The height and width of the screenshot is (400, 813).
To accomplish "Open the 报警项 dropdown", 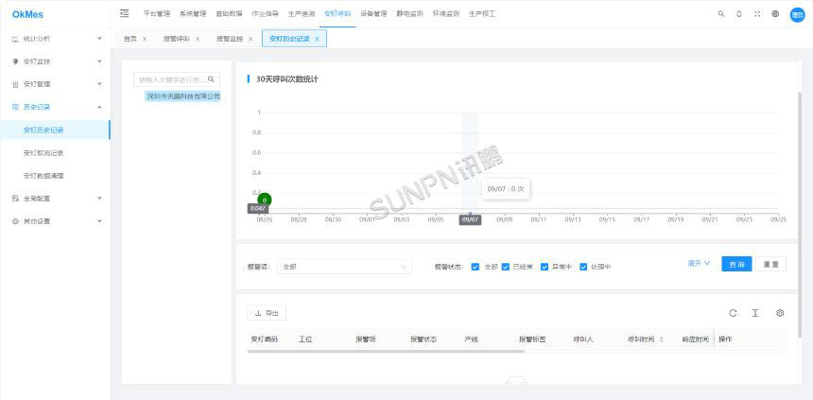I will (x=344, y=267).
